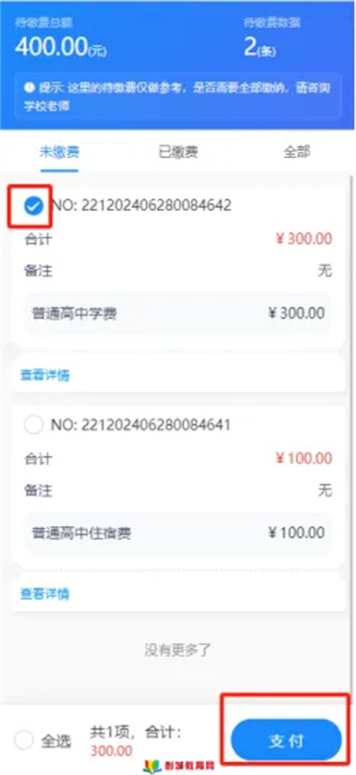Screen dimensions: 356x775
Task: Click the red ¥300.00 total amount
Action: click(x=304, y=239)
